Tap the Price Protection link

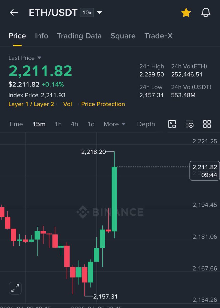pyautogui.click(x=103, y=104)
